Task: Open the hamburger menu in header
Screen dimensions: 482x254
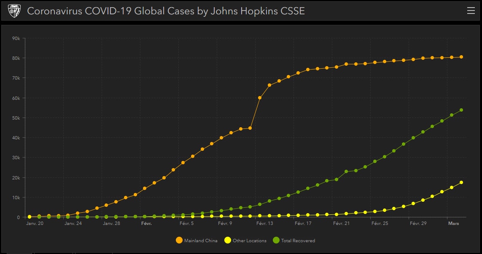Action: click(471, 11)
